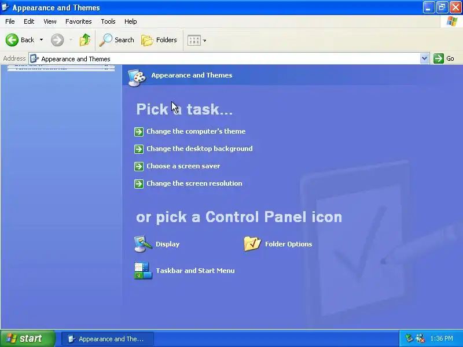Click the Go button
The height and width of the screenshot is (347, 463).
(444, 58)
